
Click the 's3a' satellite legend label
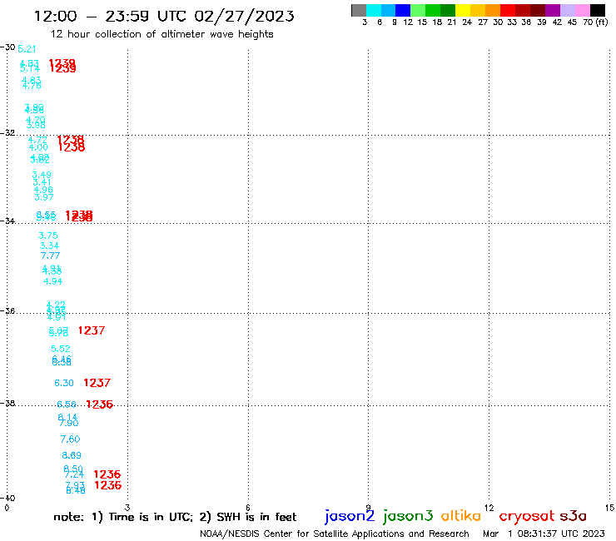tap(573, 516)
